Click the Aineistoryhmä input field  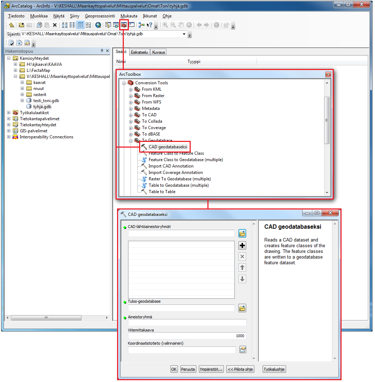pos(187,323)
